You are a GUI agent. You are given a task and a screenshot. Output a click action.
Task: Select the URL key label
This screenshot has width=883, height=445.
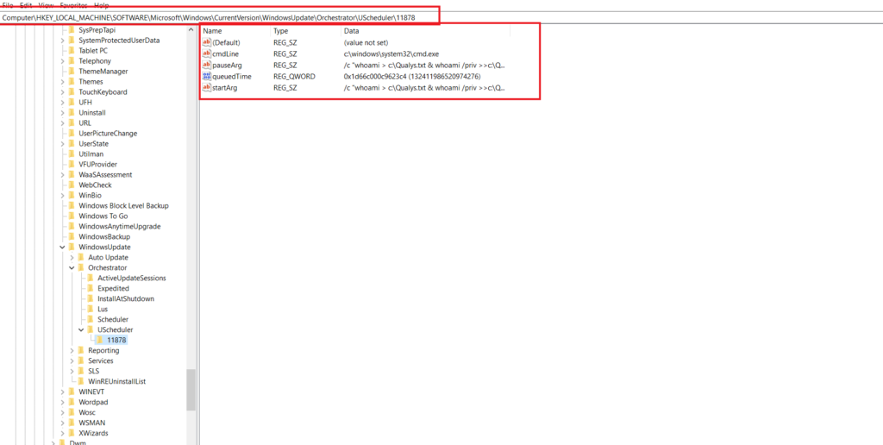pos(85,122)
